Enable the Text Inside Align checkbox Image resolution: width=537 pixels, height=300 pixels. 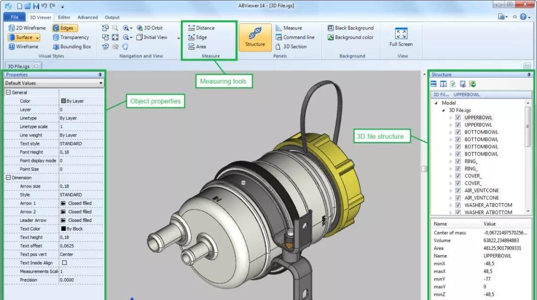tap(64, 263)
